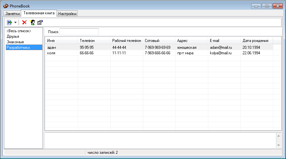Click inside the bottom notes text area
Screen dimensions: 286x159
[x=160, y=140]
